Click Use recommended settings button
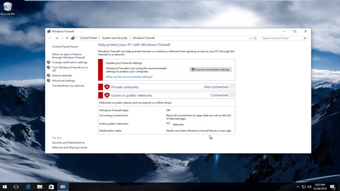The image size is (340, 191). [211, 70]
